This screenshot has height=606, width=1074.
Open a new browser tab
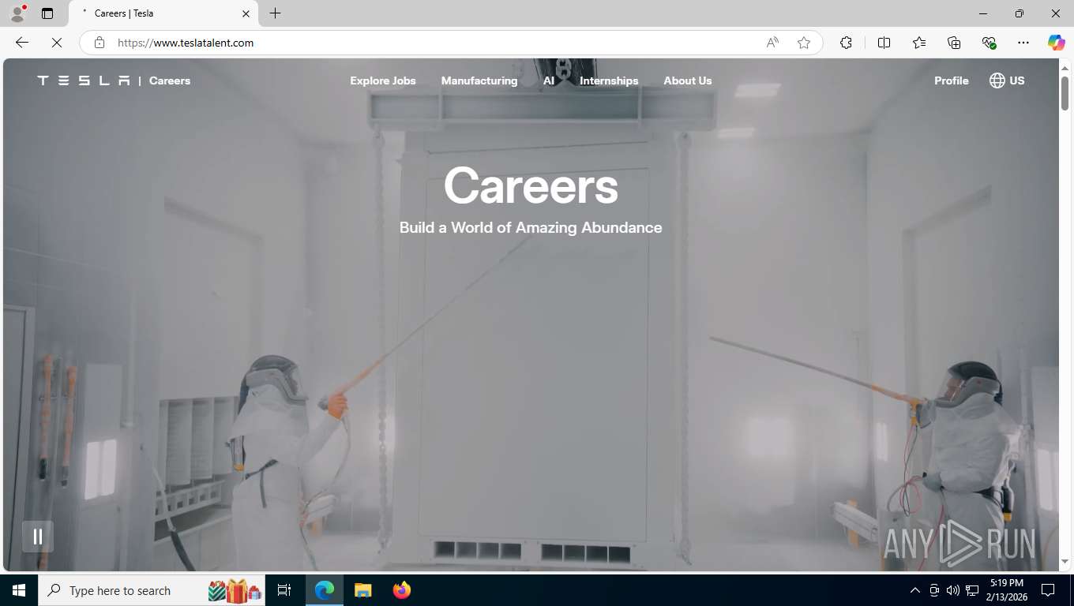[x=275, y=13]
